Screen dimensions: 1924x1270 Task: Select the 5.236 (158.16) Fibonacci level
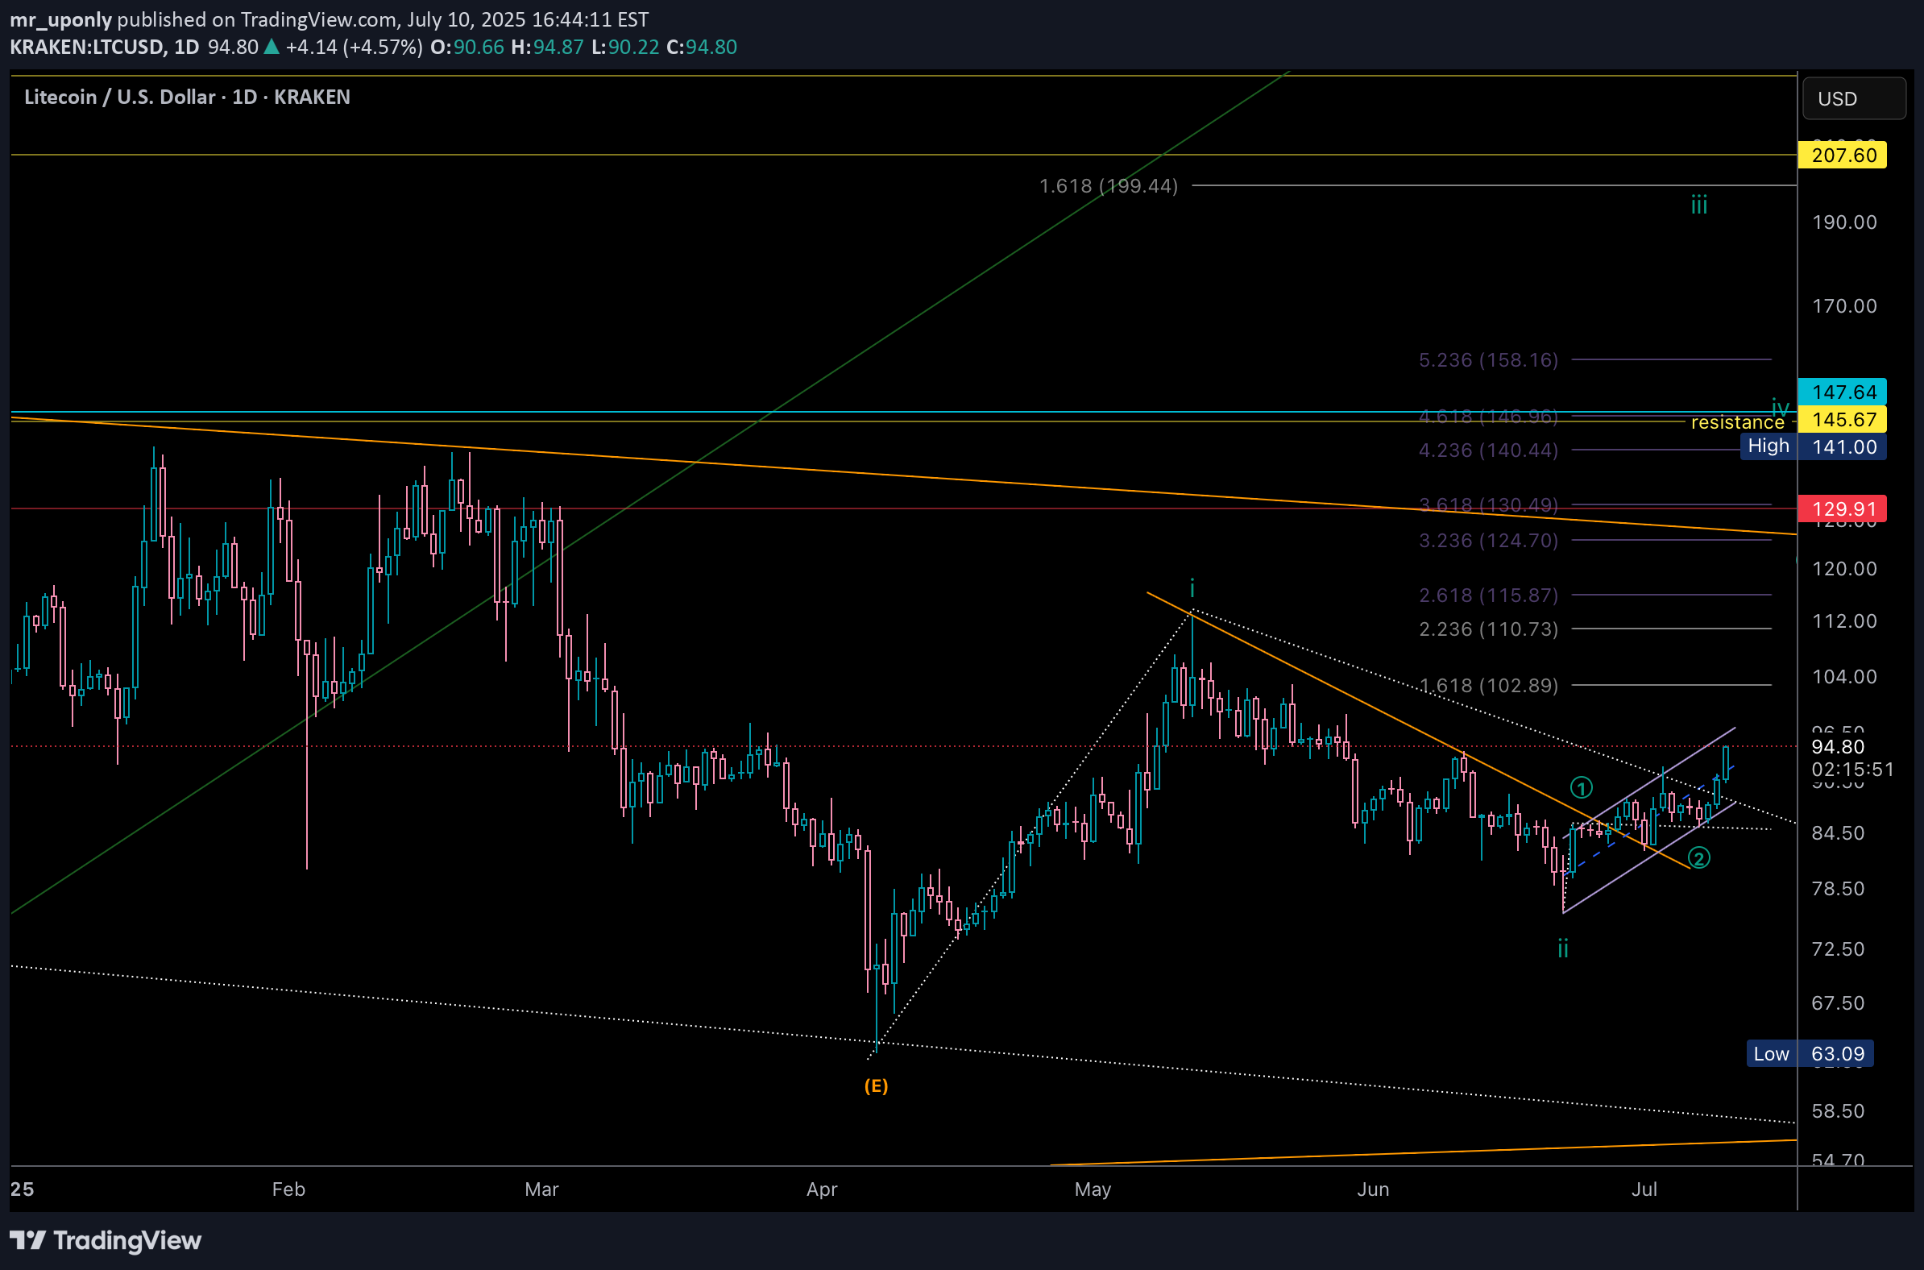click(x=1488, y=359)
